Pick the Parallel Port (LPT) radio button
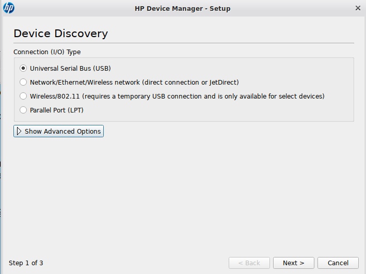The height and width of the screenshot is (274, 366). [23, 110]
